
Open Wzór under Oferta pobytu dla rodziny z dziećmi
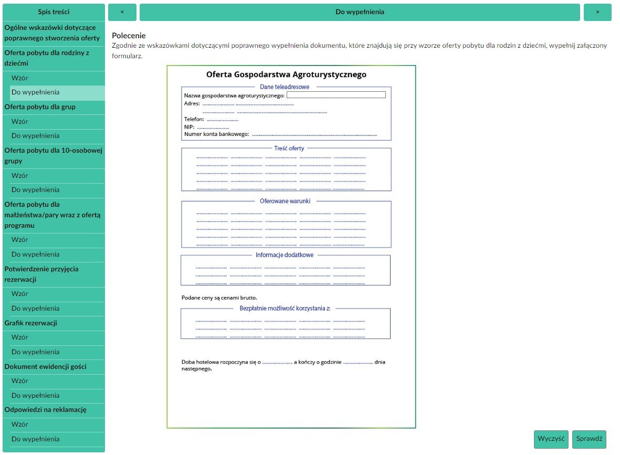pos(20,78)
